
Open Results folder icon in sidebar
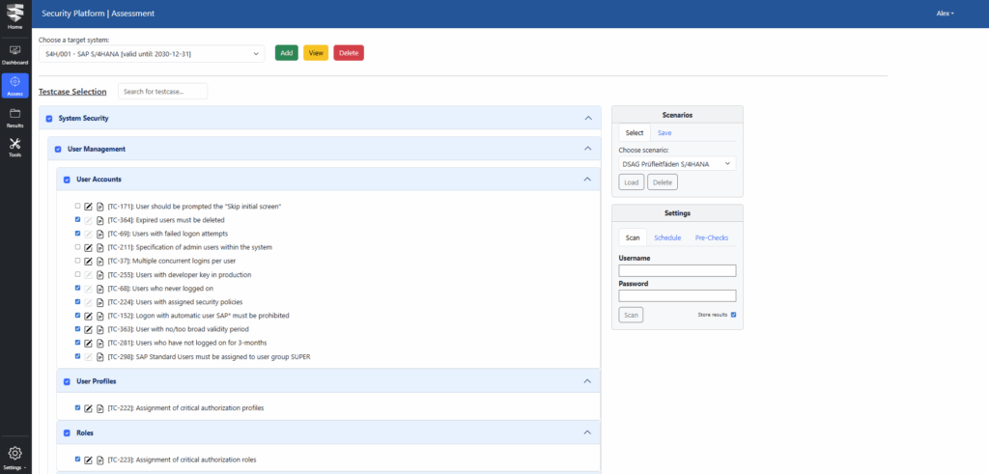tap(14, 117)
